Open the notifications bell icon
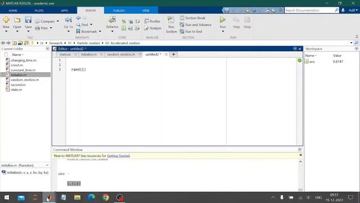Image resolution: width=360 pixels, height=203 pixels. (x=343, y=10)
